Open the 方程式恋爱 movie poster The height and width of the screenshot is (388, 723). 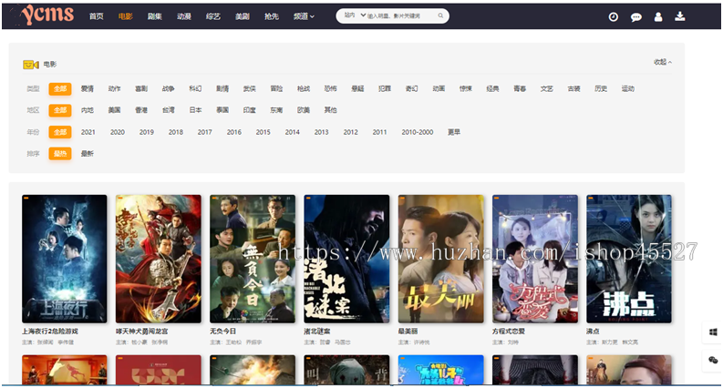click(x=535, y=259)
